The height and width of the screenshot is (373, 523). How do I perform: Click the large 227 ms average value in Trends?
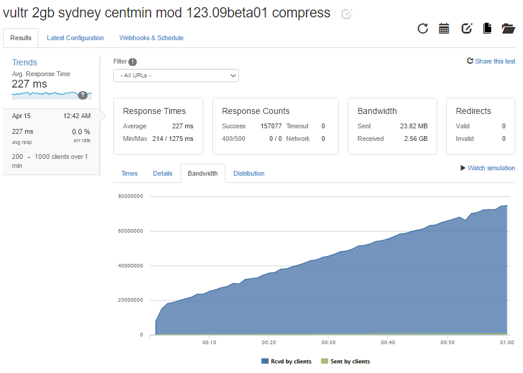tap(29, 84)
